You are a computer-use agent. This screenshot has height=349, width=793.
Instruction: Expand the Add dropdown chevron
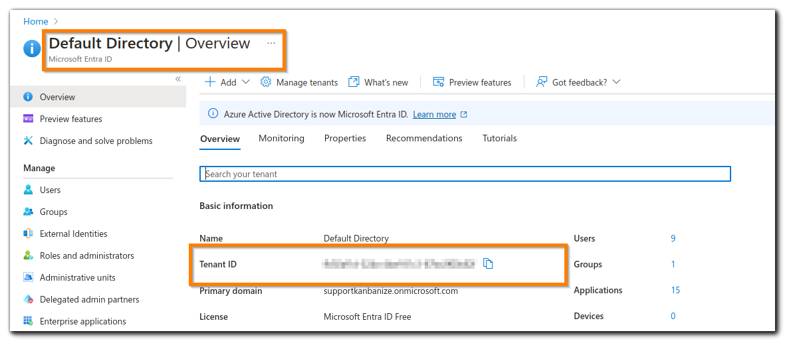click(246, 82)
